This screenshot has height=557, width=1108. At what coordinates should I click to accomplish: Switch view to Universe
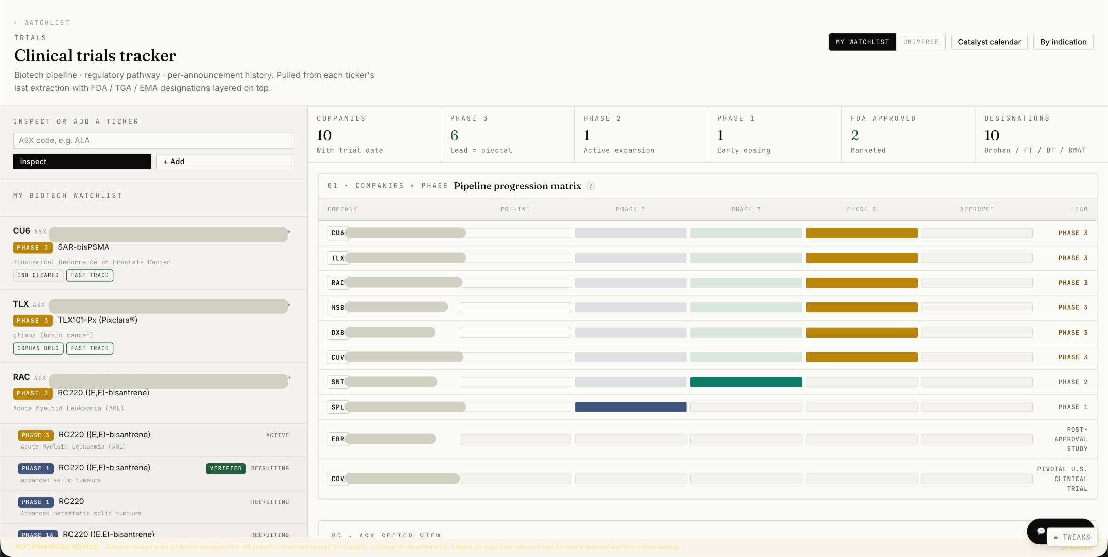click(x=921, y=42)
